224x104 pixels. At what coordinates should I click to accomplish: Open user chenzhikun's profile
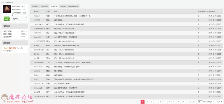(38, 24)
